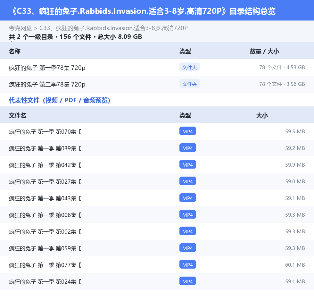Select file 第一季 第002集
The width and height of the screenshot is (314, 300).
(45, 231)
